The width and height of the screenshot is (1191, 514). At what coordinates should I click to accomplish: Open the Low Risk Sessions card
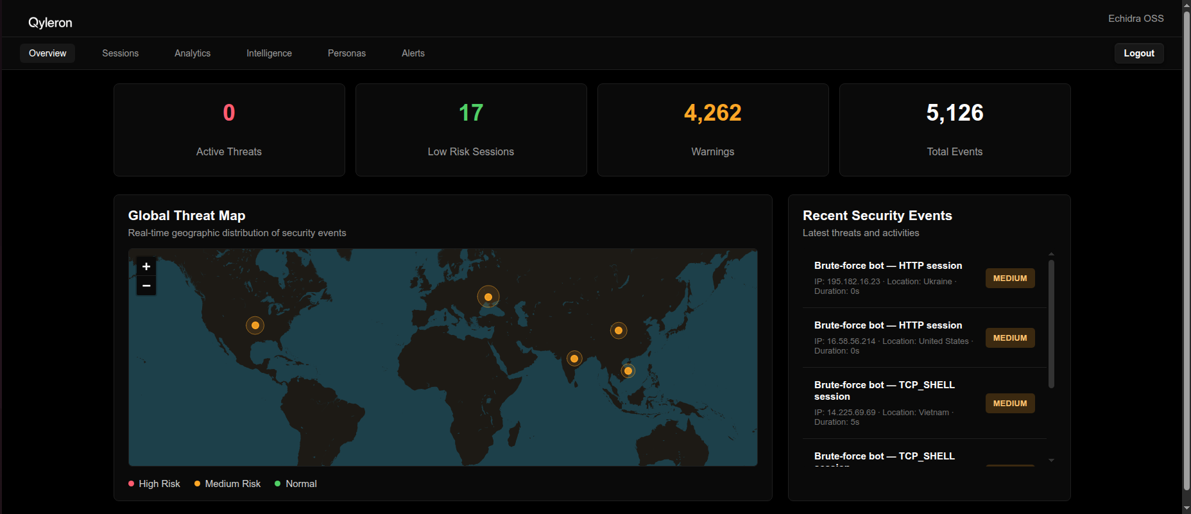click(x=471, y=130)
